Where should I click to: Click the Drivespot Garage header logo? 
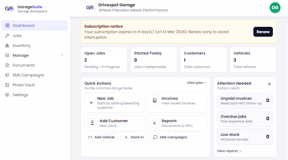(90, 8)
